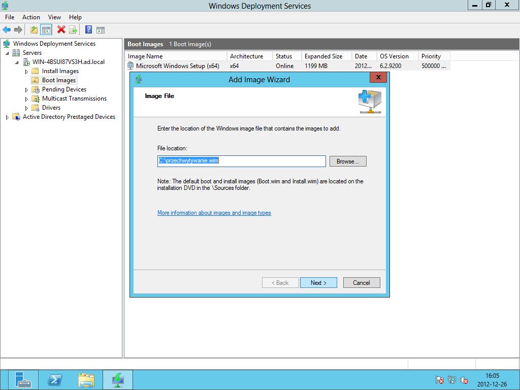The height and width of the screenshot is (390, 520).
Task: Click the Servers node icon in tree
Action: [x=16, y=53]
